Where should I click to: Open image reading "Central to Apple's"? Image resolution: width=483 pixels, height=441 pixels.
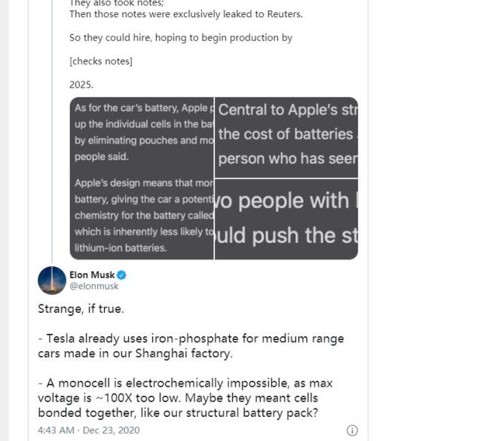coord(286,136)
